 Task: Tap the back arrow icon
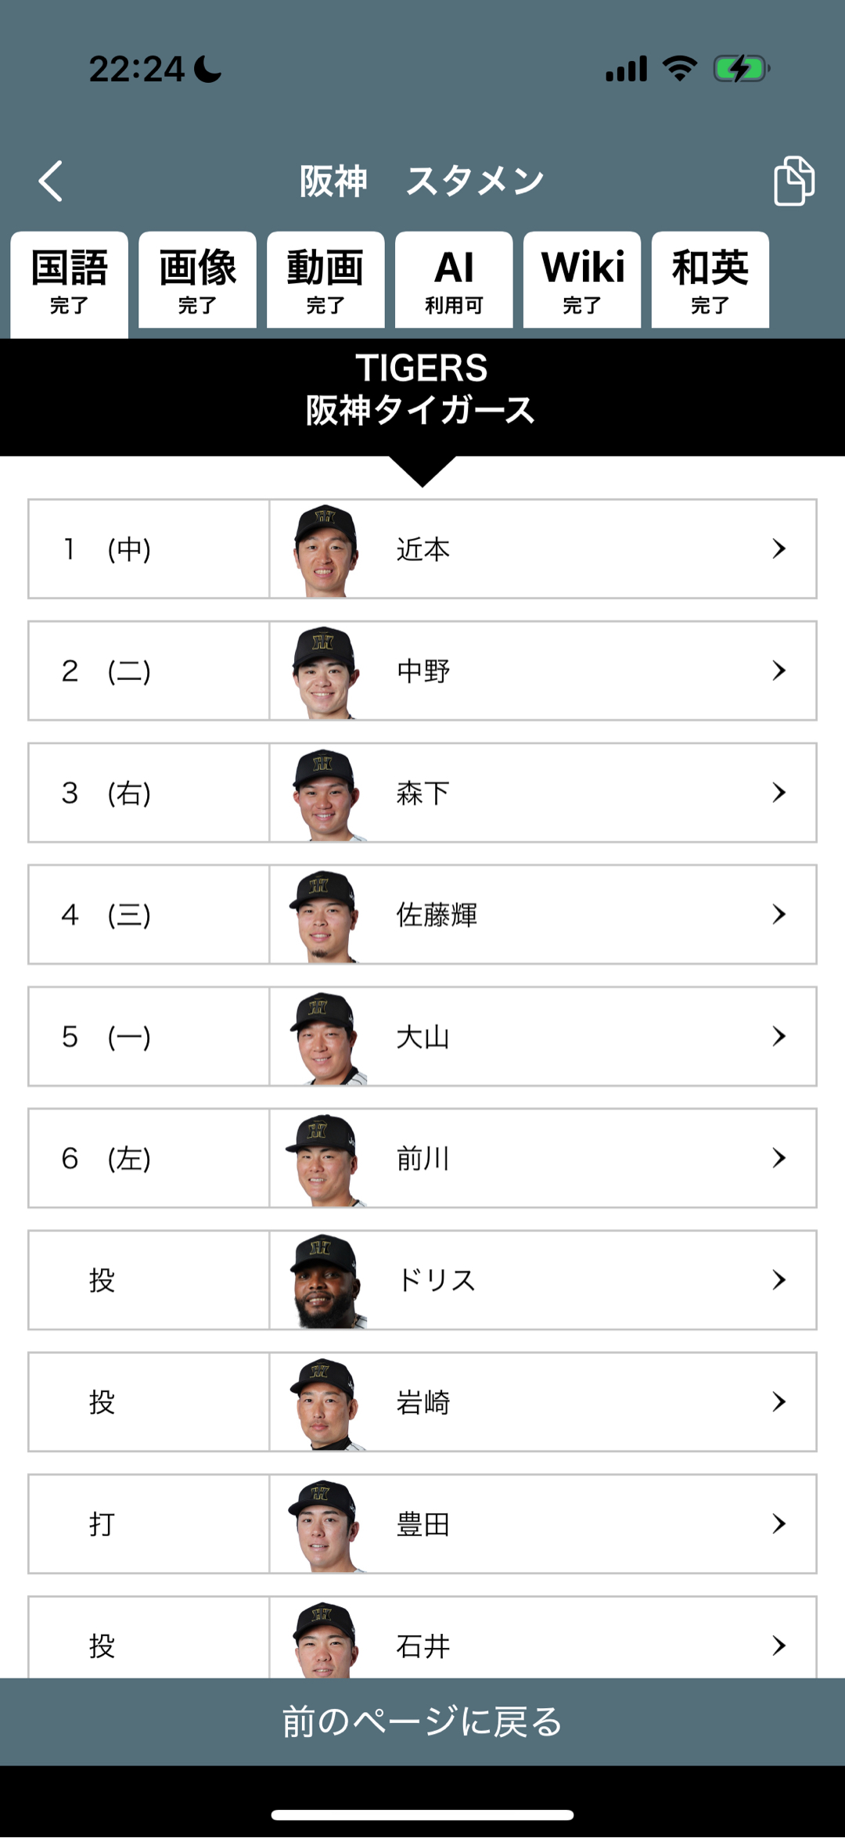(51, 182)
